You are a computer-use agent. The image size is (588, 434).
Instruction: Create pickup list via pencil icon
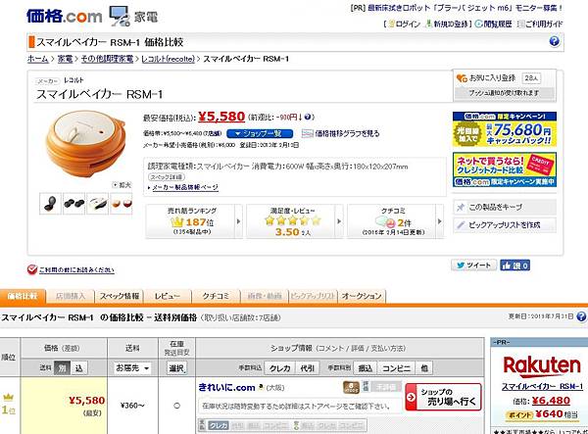click(461, 225)
